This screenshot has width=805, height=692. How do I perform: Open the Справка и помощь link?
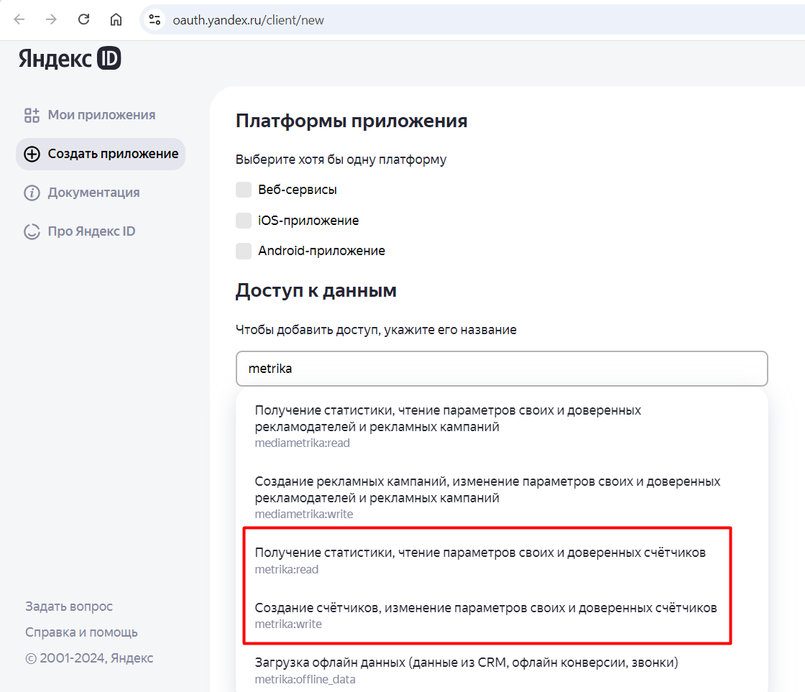click(x=81, y=632)
